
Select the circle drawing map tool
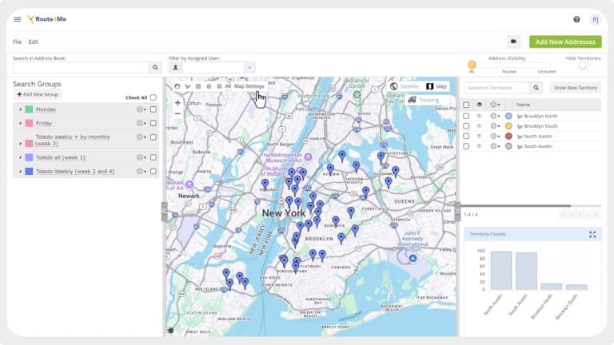pyautogui.click(x=209, y=86)
